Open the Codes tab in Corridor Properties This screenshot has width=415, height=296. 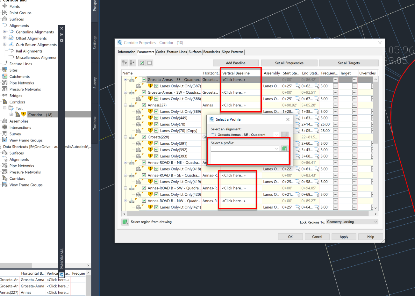tap(161, 52)
